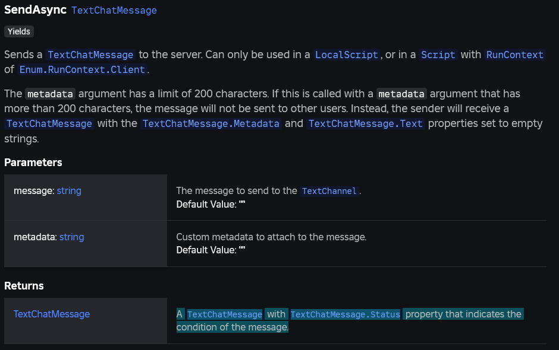The image size is (559, 350).
Task: Open TextChatMessage link beside SendAsync heading
Action: click(x=114, y=10)
